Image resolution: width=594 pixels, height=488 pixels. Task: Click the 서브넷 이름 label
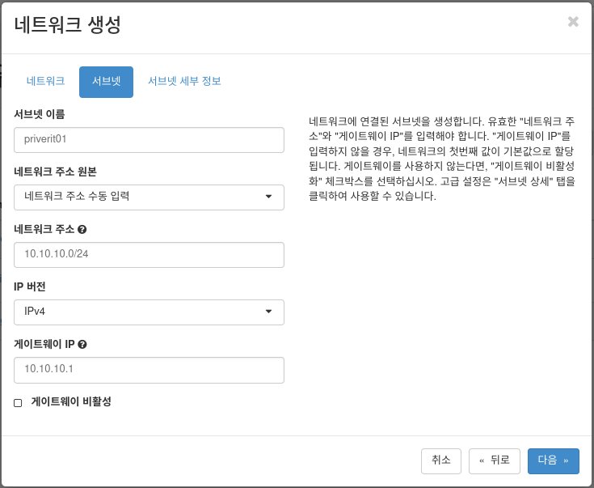click(x=40, y=114)
